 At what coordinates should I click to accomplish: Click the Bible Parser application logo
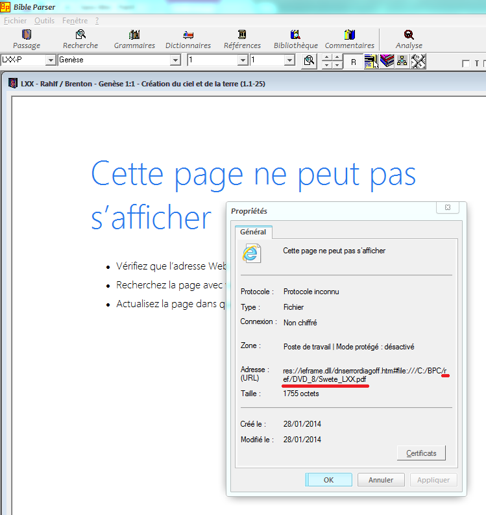point(5,6)
